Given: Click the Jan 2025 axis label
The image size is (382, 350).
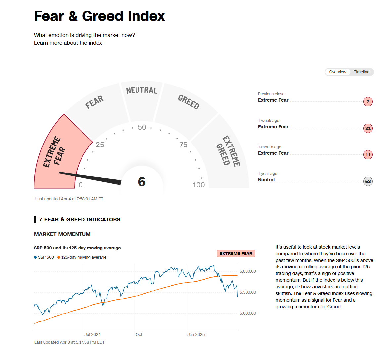Looking at the screenshot, I should point(196,335).
